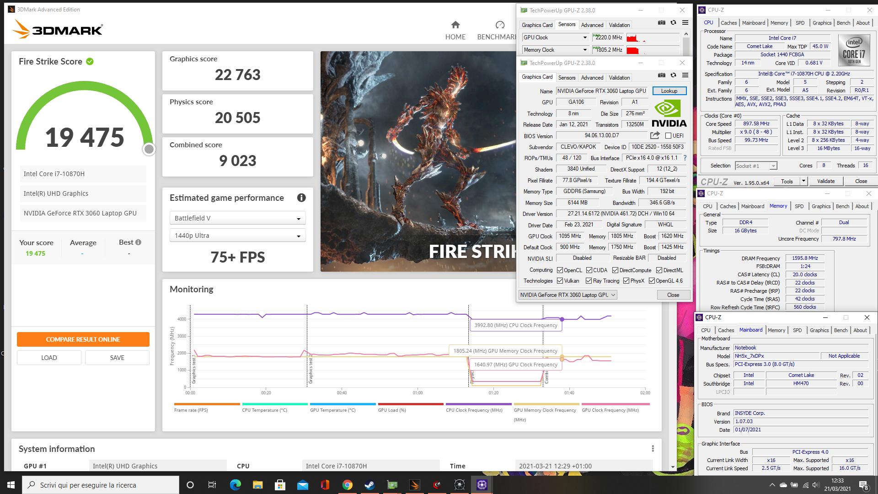Open Google Chrome from the taskbar
Screen dimensions: 878x494
tap(348, 485)
